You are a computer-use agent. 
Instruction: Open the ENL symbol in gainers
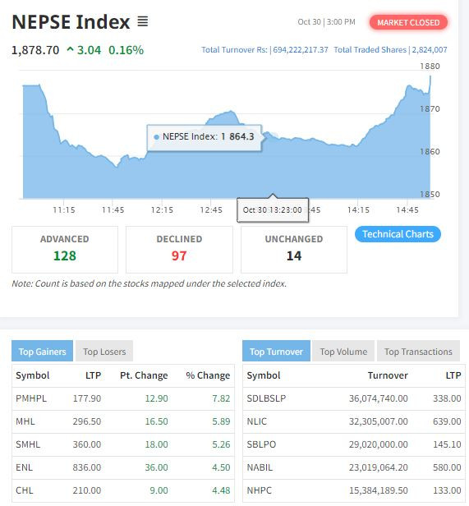tap(24, 467)
